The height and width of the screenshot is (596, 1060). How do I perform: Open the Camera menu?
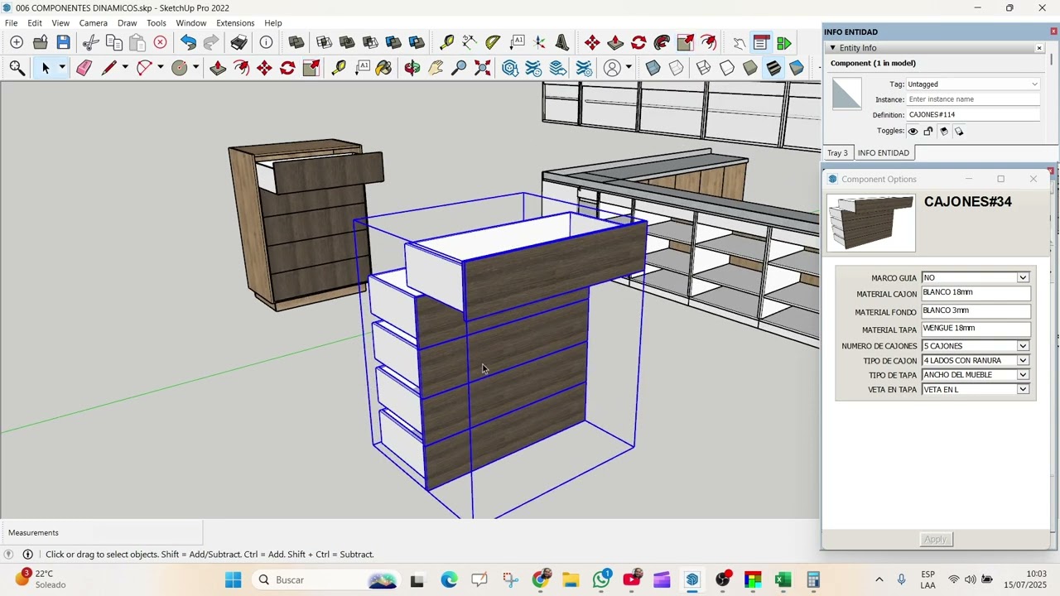click(94, 22)
